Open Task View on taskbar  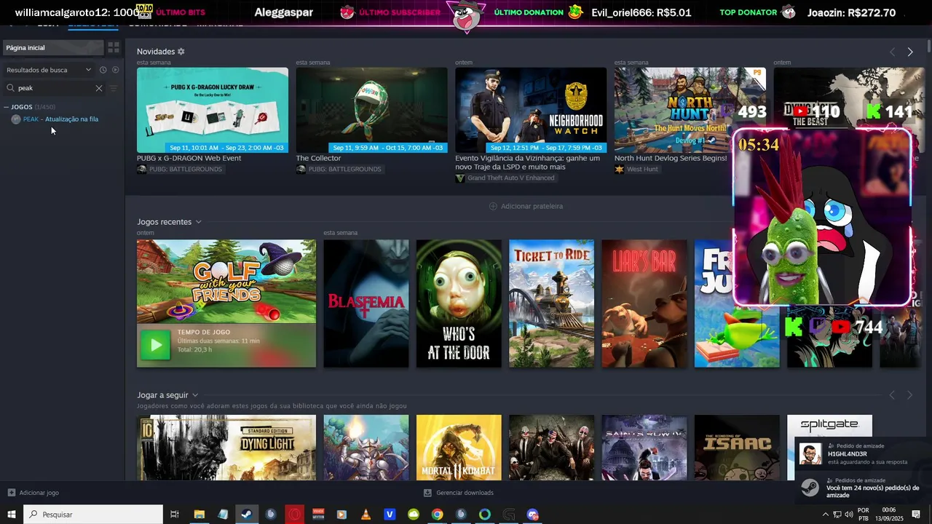tap(175, 515)
